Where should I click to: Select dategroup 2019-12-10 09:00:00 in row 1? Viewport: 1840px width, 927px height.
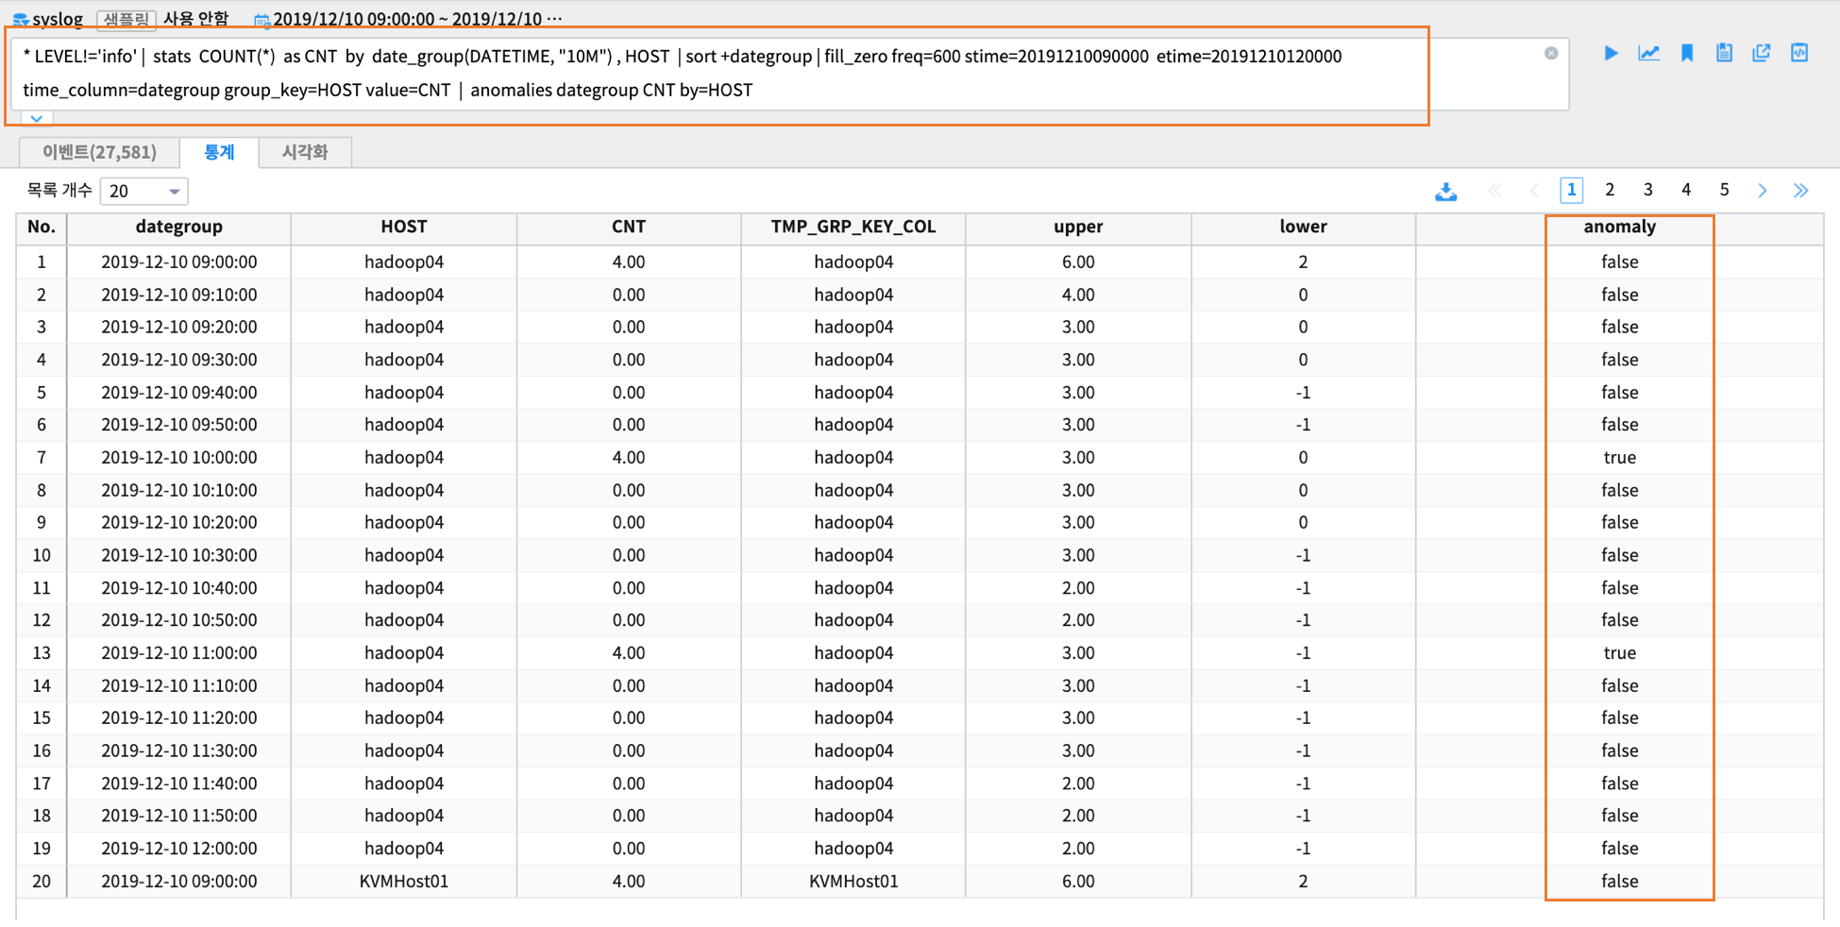pos(179,261)
